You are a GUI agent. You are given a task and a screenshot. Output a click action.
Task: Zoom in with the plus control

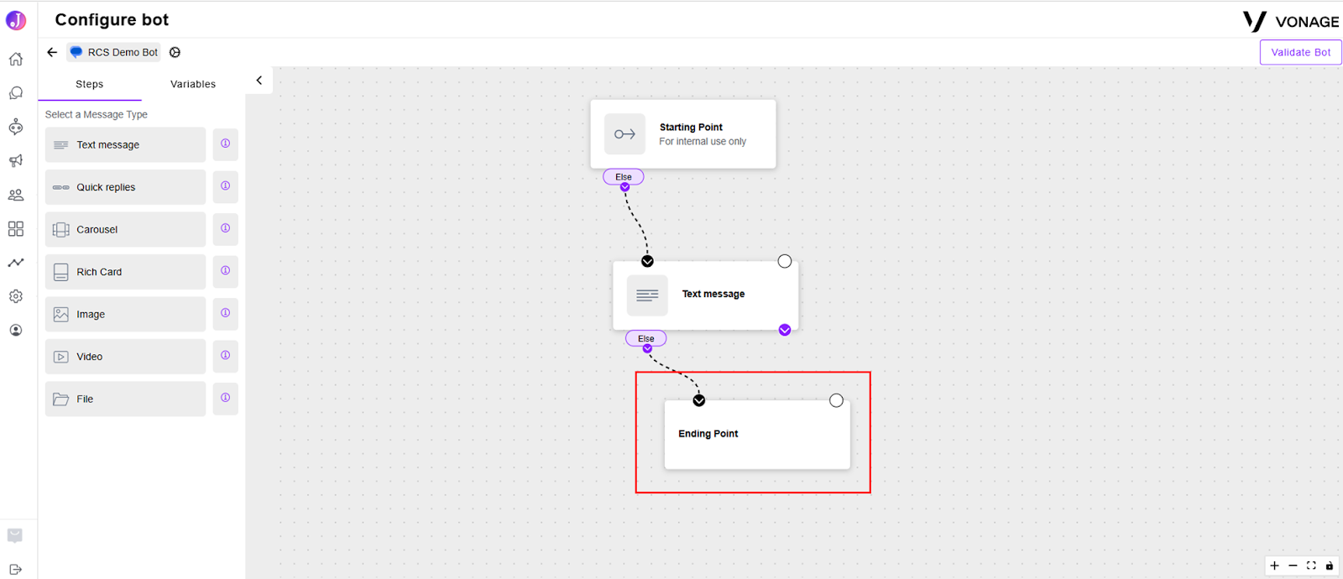pos(1274,566)
